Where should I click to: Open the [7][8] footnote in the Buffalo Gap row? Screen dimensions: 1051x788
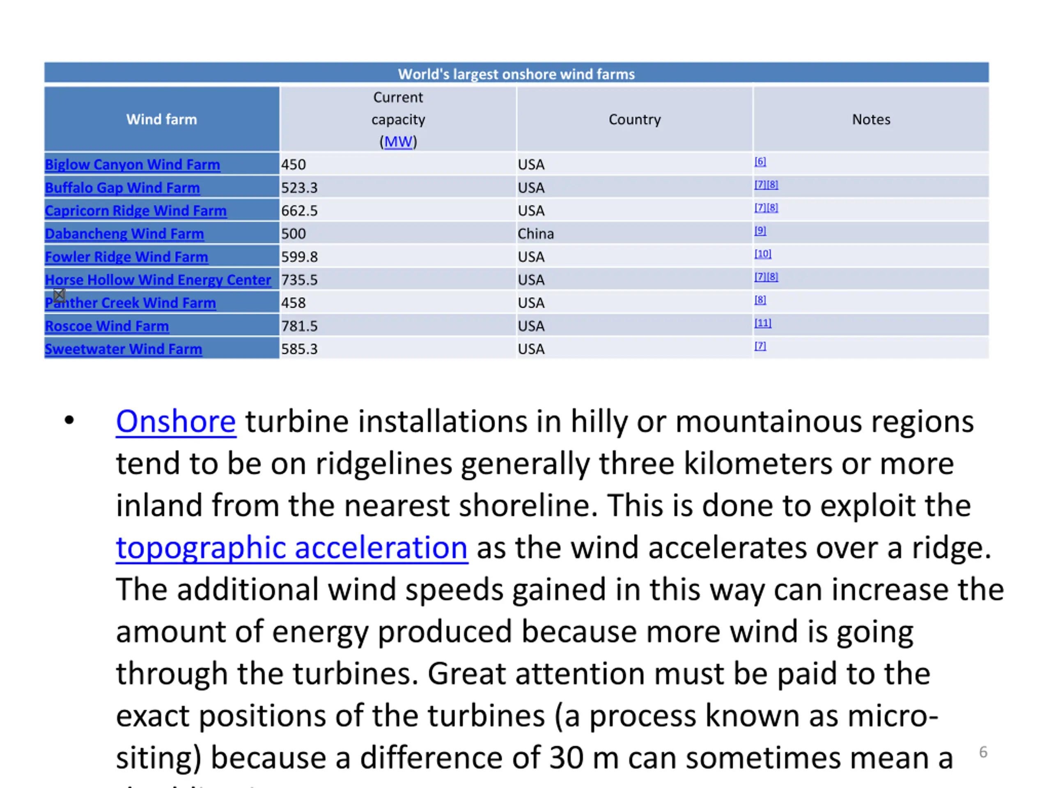(766, 185)
